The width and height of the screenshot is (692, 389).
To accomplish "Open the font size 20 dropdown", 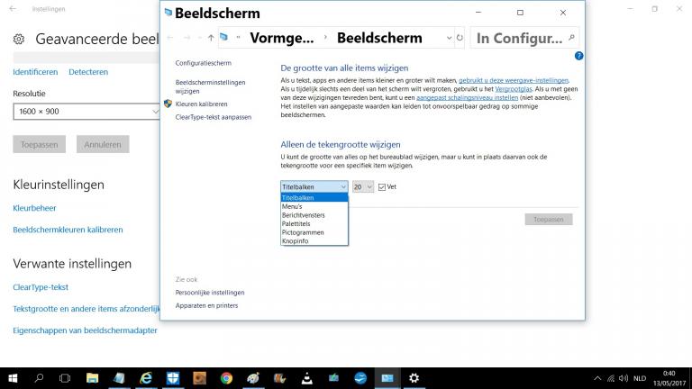I will coord(362,186).
